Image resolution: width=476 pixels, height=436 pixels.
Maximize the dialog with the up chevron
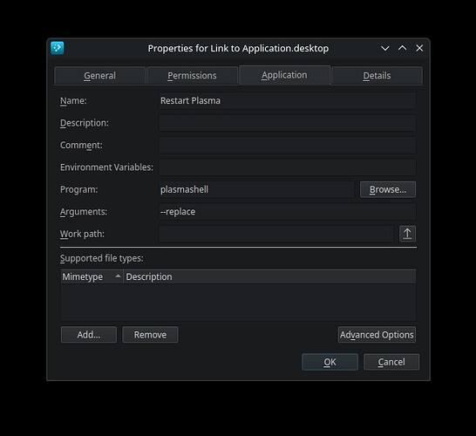(402, 48)
